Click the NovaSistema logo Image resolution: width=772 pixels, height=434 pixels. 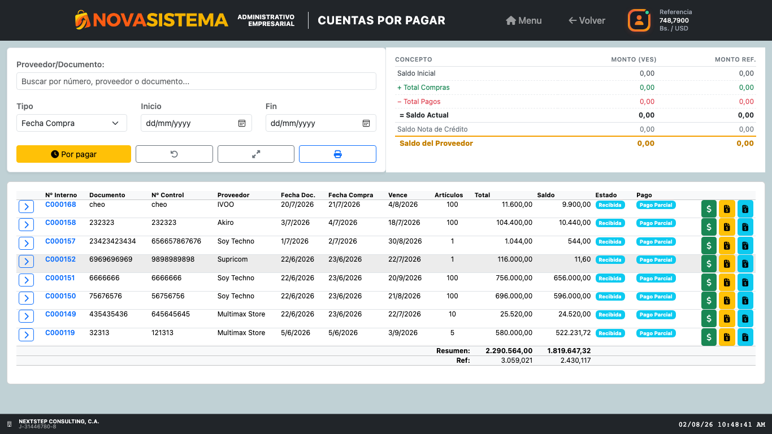pos(151,20)
